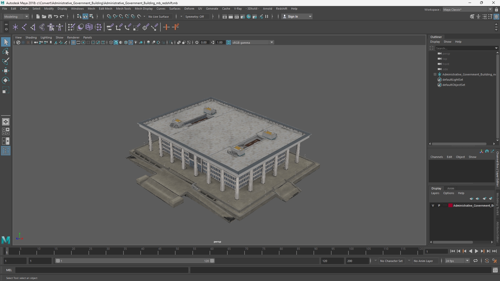Image resolution: width=500 pixels, height=281 pixels.
Task: Switch to the Anim layer tab
Action: click(x=451, y=188)
